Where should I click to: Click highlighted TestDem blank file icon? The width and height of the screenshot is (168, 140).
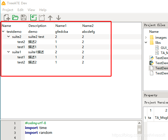coord(152,68)
